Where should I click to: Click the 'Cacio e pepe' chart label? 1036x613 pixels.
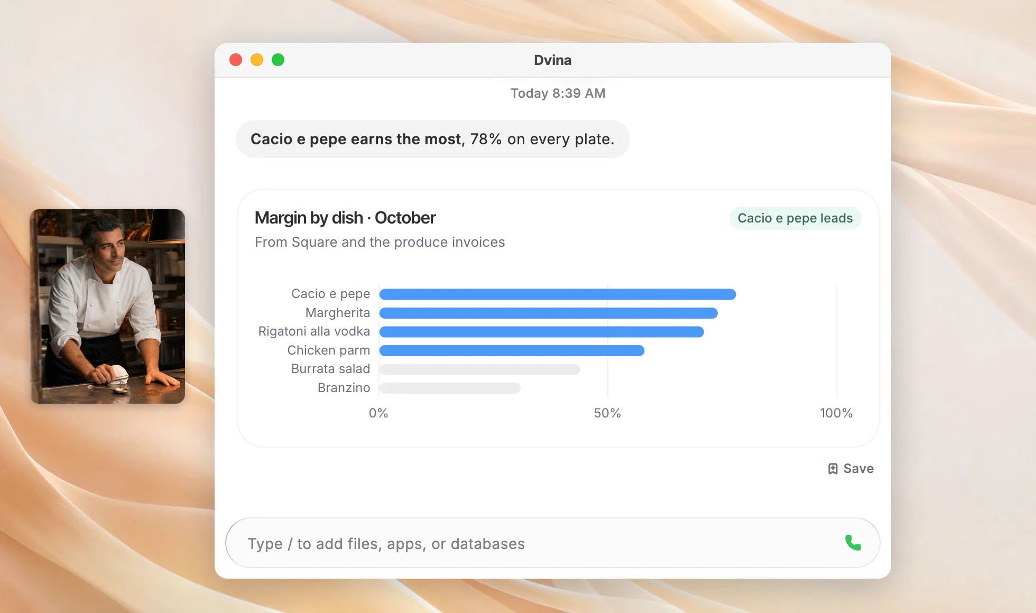click(330, 294)
